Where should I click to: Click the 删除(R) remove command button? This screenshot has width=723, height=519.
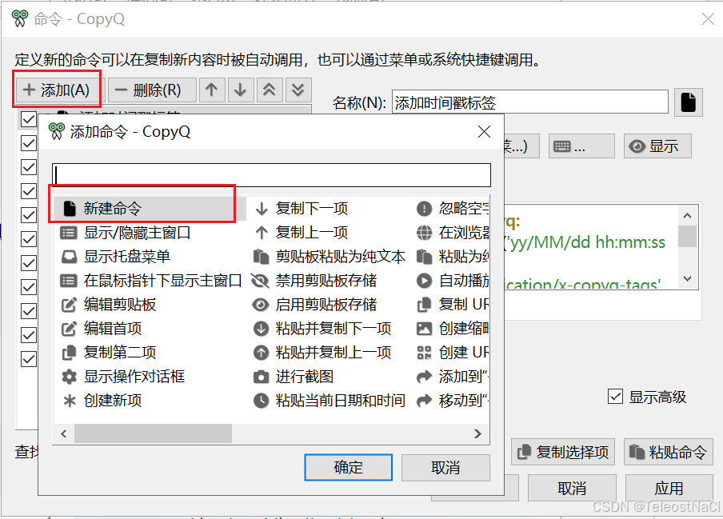pyautogui.click(x=152, y=90)
